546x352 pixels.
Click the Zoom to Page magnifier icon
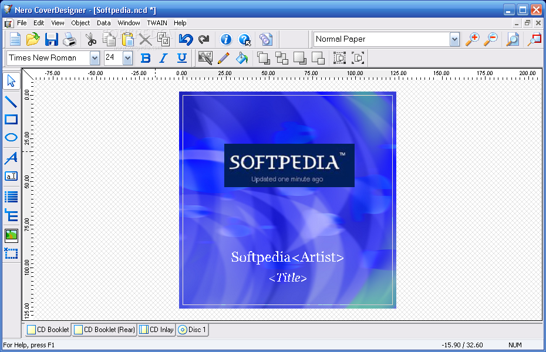click(513, 39)
